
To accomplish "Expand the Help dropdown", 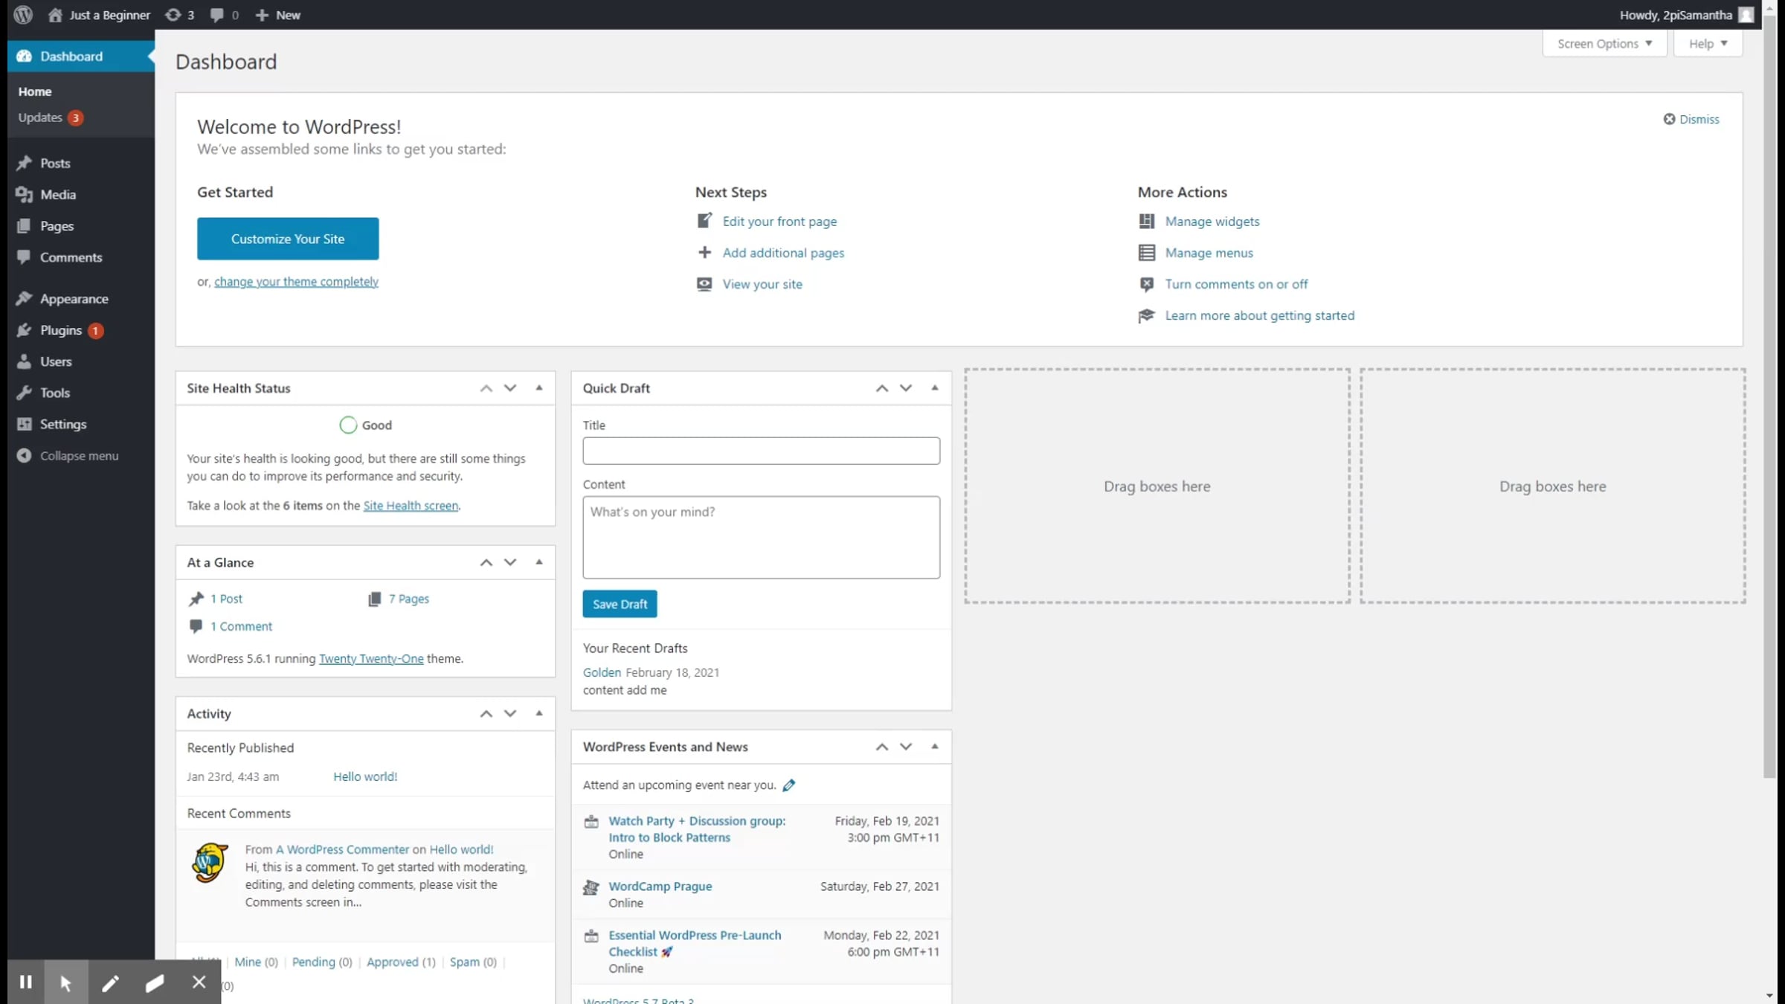I will 1708,44.
